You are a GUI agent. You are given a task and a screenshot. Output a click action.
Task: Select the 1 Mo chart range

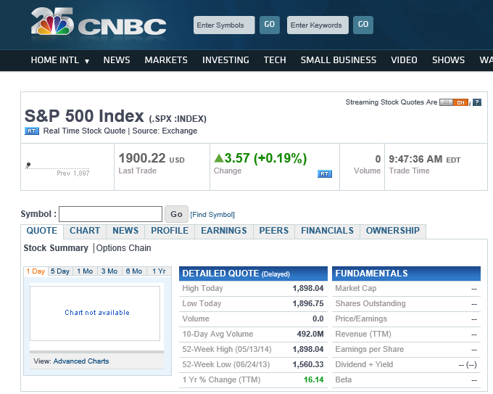85,271
